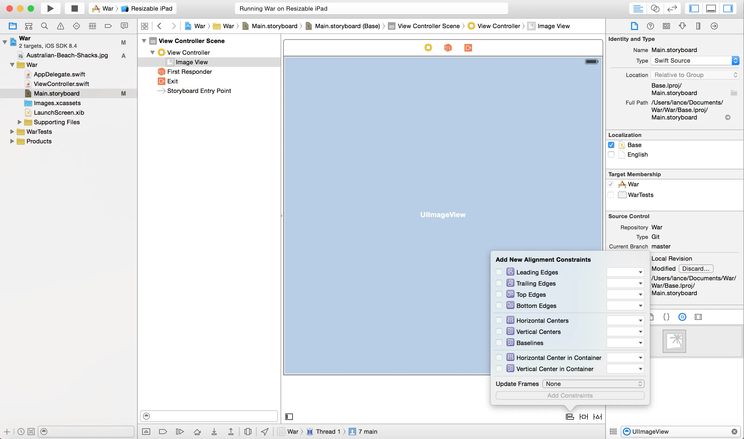744x439 pixels.
Task: Toggle the document outline panel button
Action: coord(289,416)
